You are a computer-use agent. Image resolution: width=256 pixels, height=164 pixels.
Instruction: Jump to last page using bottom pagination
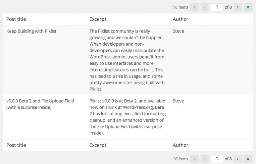point(248,159)
